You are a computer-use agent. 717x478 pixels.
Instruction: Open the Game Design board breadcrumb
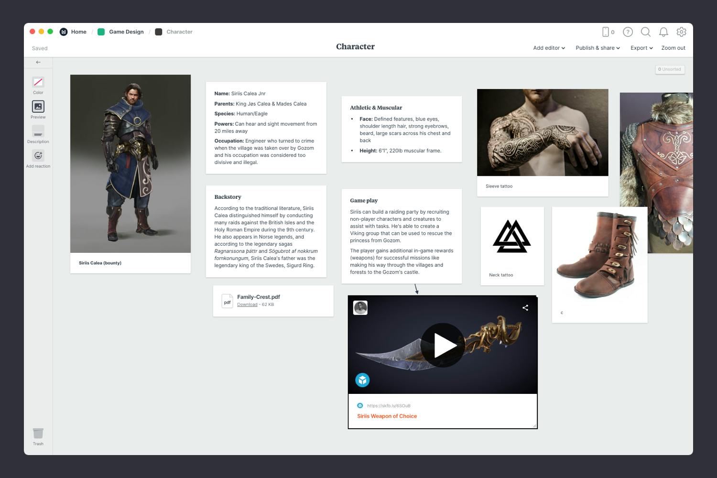[126, 32]
